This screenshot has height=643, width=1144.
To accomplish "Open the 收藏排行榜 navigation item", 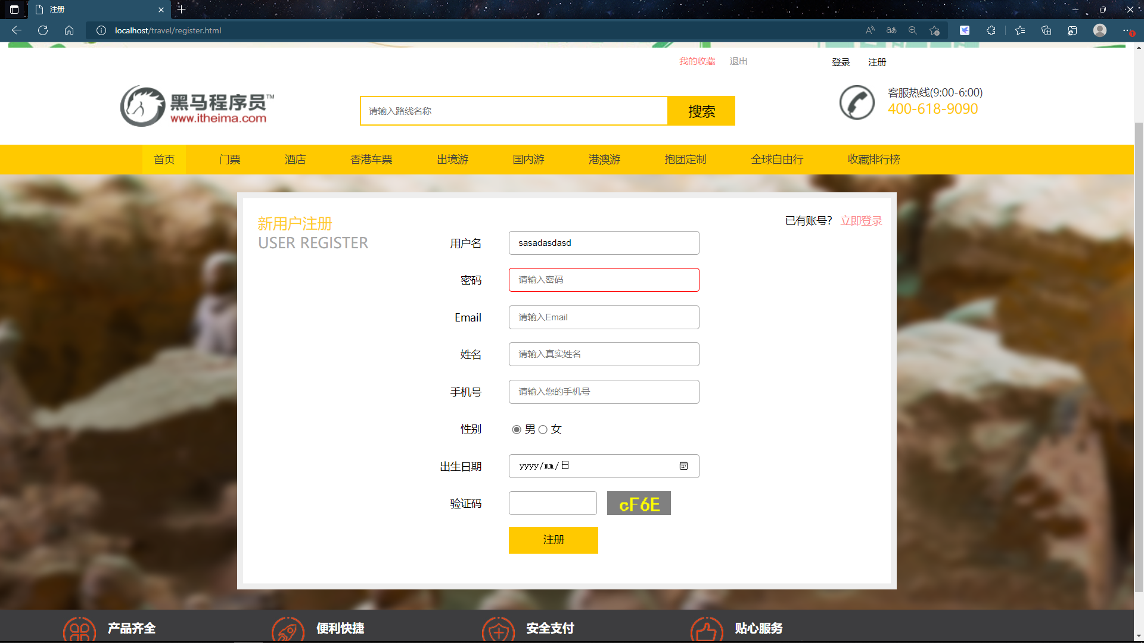I will (x=873, y=160).
